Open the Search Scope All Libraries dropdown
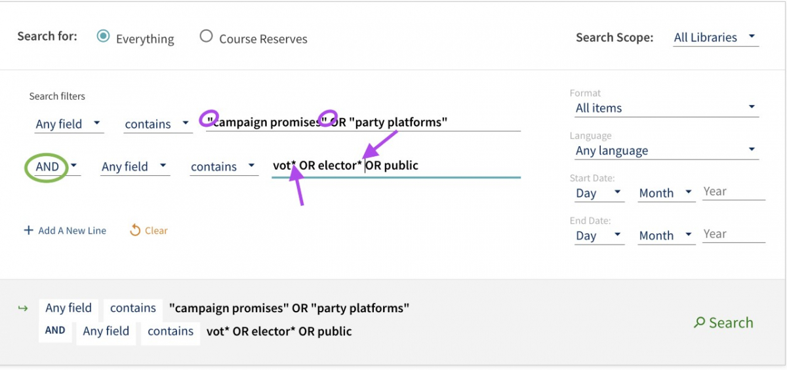787x370 pixels. tap(716, 37)
